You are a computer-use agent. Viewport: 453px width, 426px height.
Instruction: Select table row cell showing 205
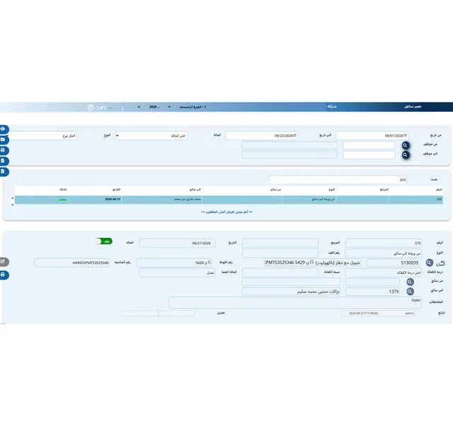coord(416,200)
